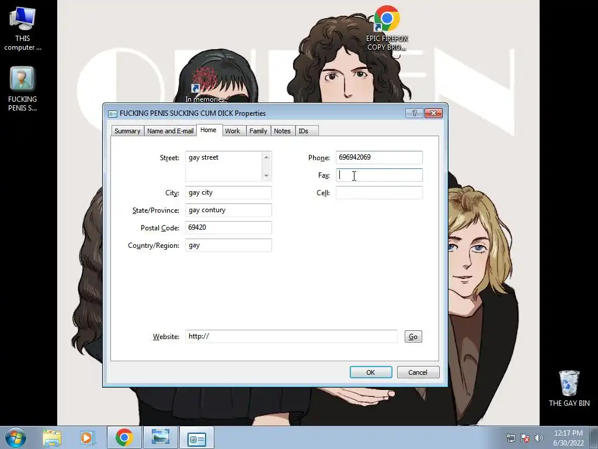Image resolution: width=598 pixels, height=449 pixels.
Task: Open the network tray icon
Action: 510,438
